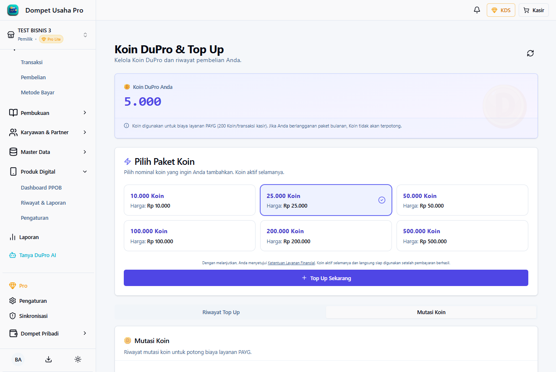Select the 50.000 Koin package

coord(462,200)
